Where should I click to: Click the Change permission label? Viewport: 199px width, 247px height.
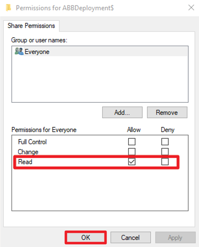tap(28, 152)
